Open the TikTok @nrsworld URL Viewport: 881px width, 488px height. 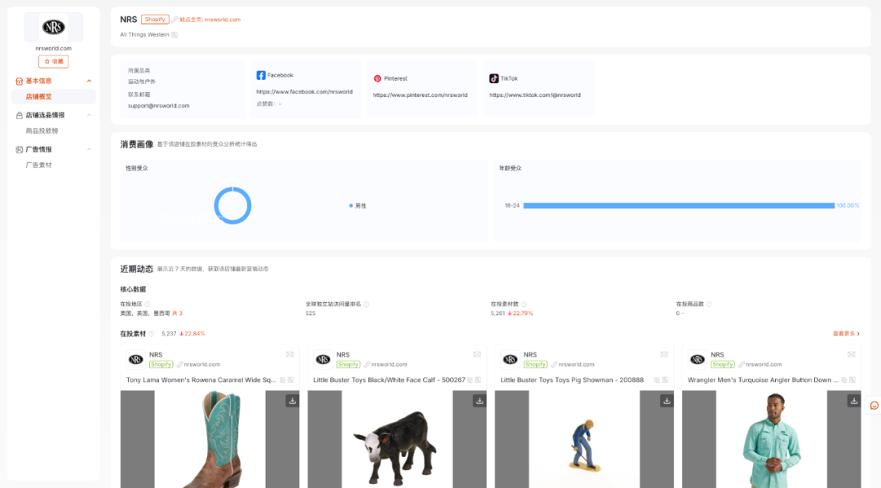pos(535,95)
